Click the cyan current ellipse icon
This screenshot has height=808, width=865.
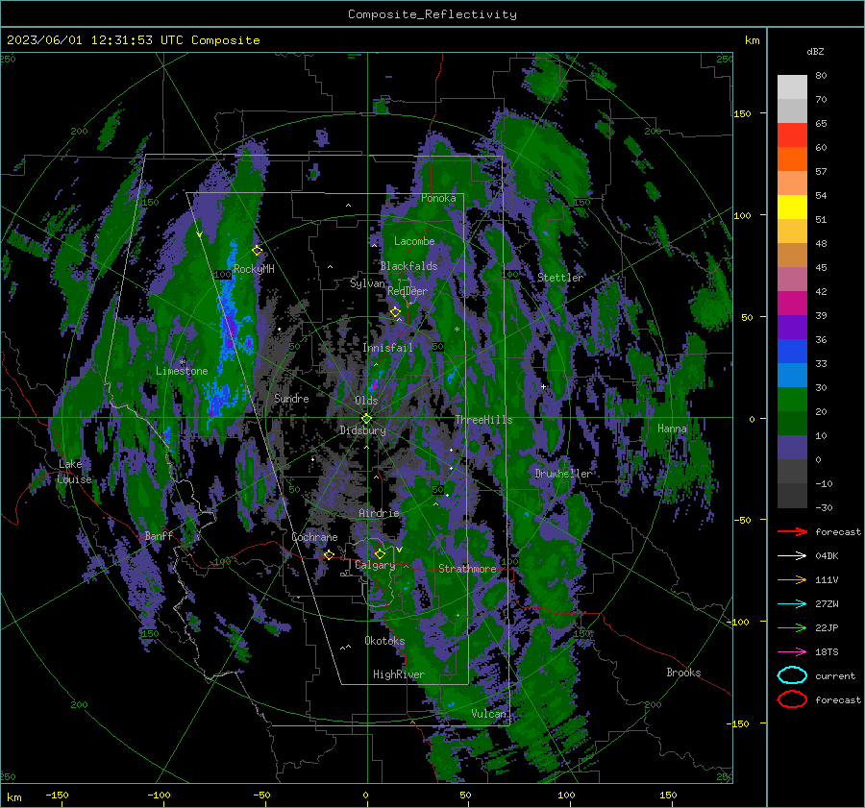(792, 675)
